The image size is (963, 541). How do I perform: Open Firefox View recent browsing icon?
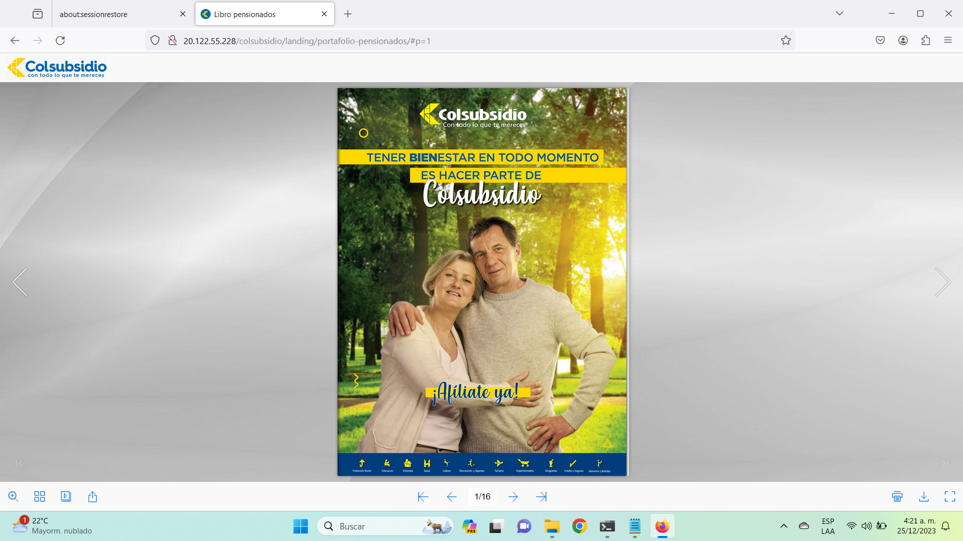click(38, 14)
